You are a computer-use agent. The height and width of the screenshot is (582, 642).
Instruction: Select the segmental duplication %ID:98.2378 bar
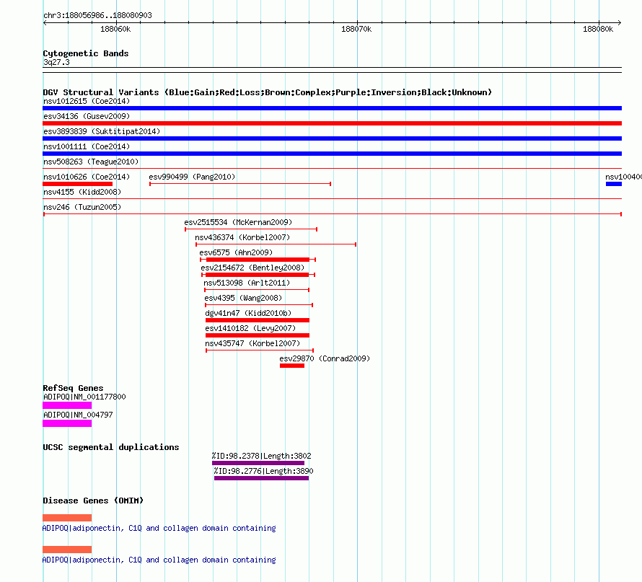[x=258, y=463]
